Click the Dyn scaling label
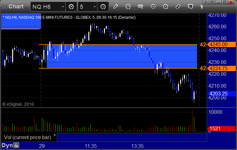Screen dimensions: 237x150 7,145
